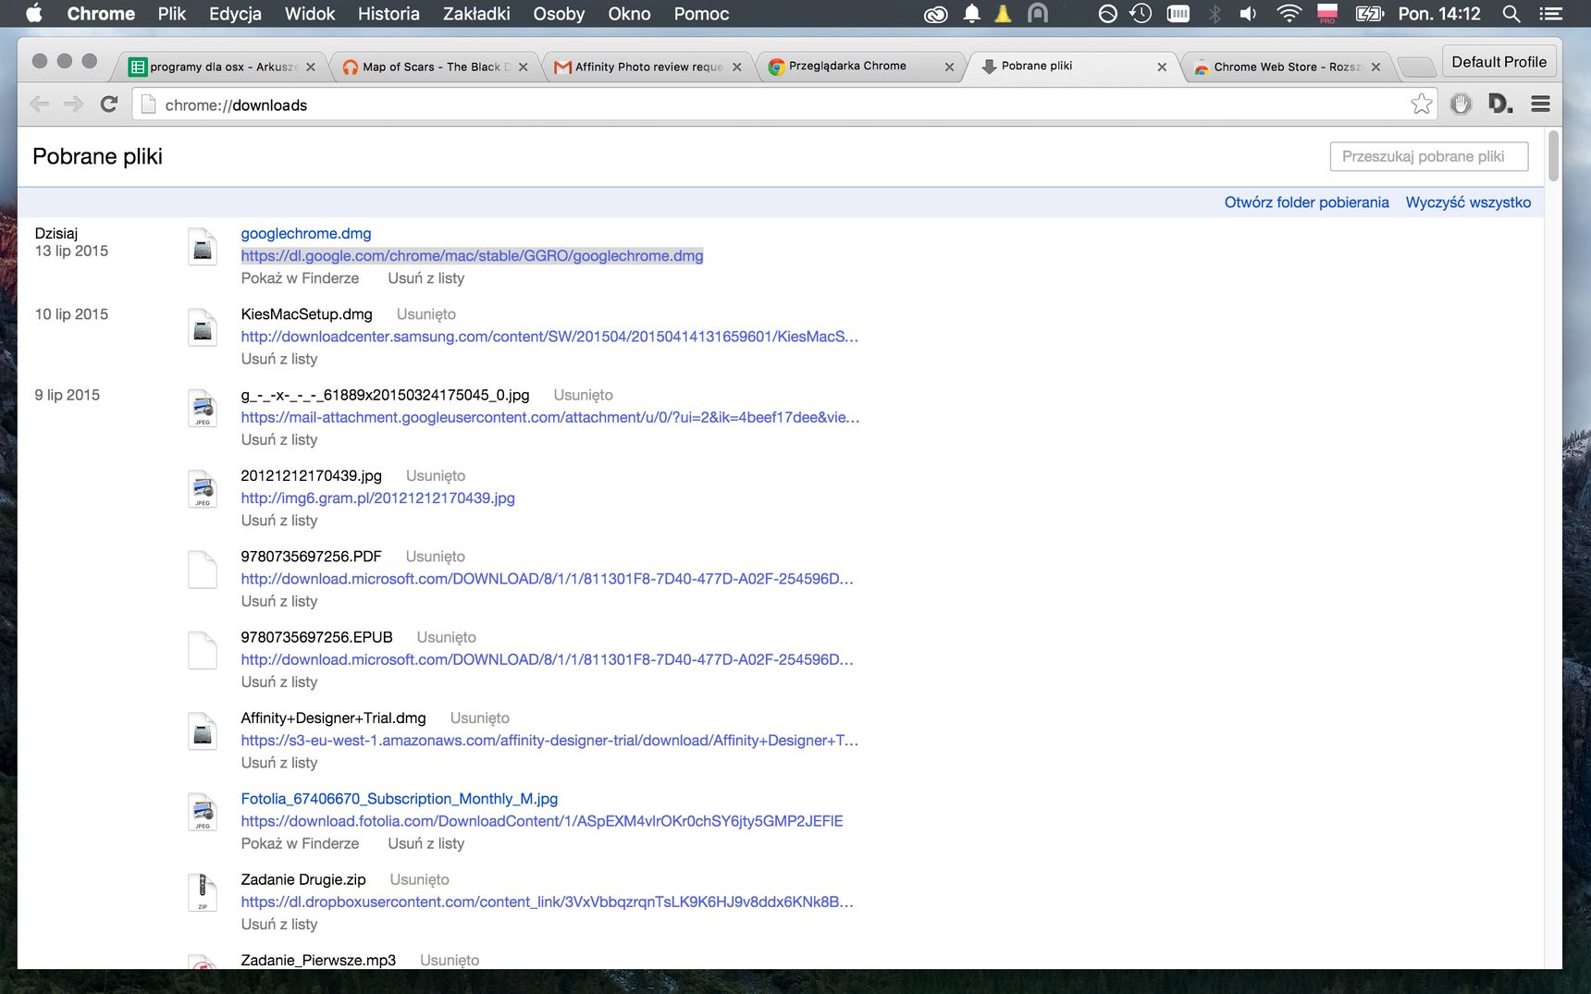Open the Edycja menu
The width and height of the screenshot is (1591, 994).
235,14
